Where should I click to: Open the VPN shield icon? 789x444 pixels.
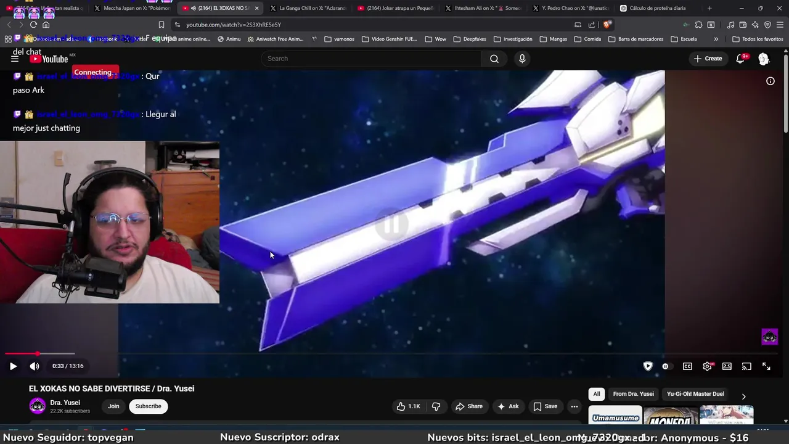[767, 25]
